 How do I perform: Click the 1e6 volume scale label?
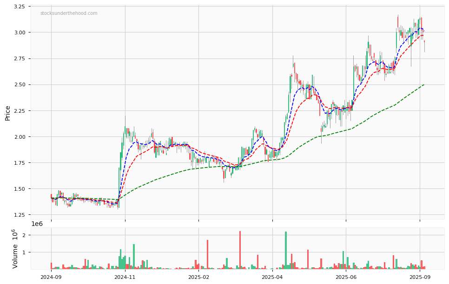[37, 224]
